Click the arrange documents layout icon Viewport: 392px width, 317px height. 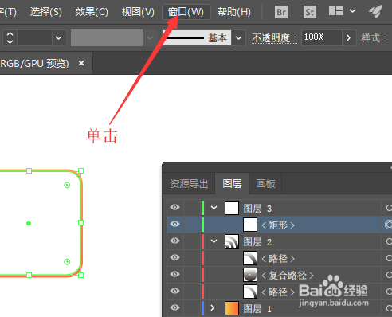[x=335, y=11]
